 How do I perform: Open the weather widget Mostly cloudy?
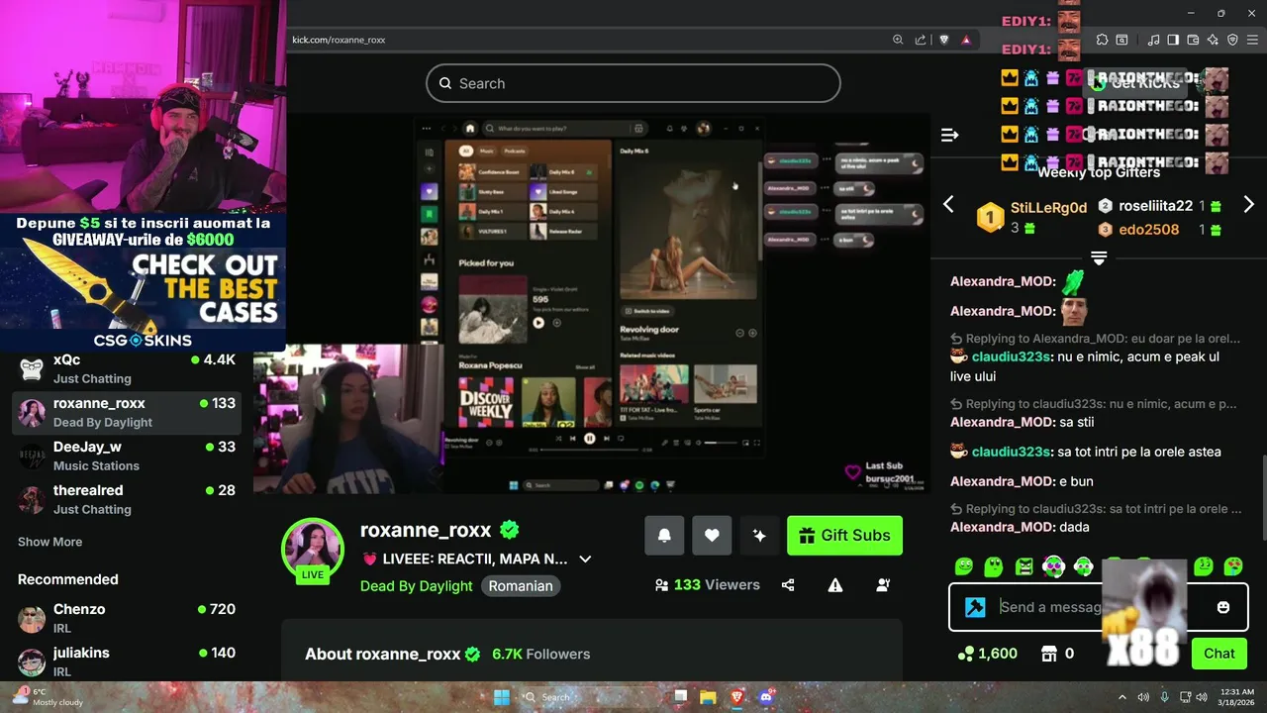point(46,697)
